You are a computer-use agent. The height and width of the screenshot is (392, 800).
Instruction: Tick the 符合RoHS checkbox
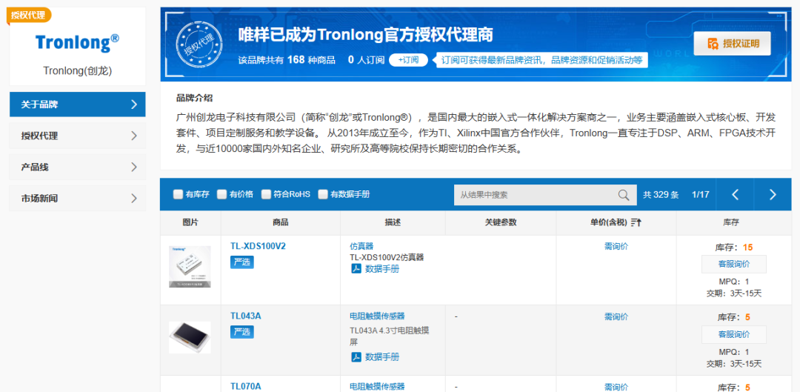pyautogui.click(x=267, y=194)
